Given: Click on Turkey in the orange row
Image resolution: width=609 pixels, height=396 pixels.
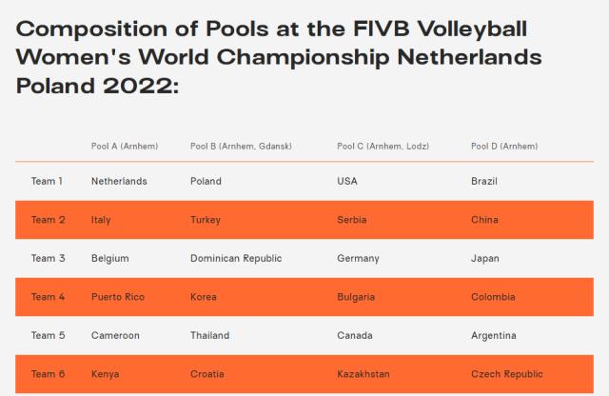Looking at the screenshot, I should pos(206,220).
